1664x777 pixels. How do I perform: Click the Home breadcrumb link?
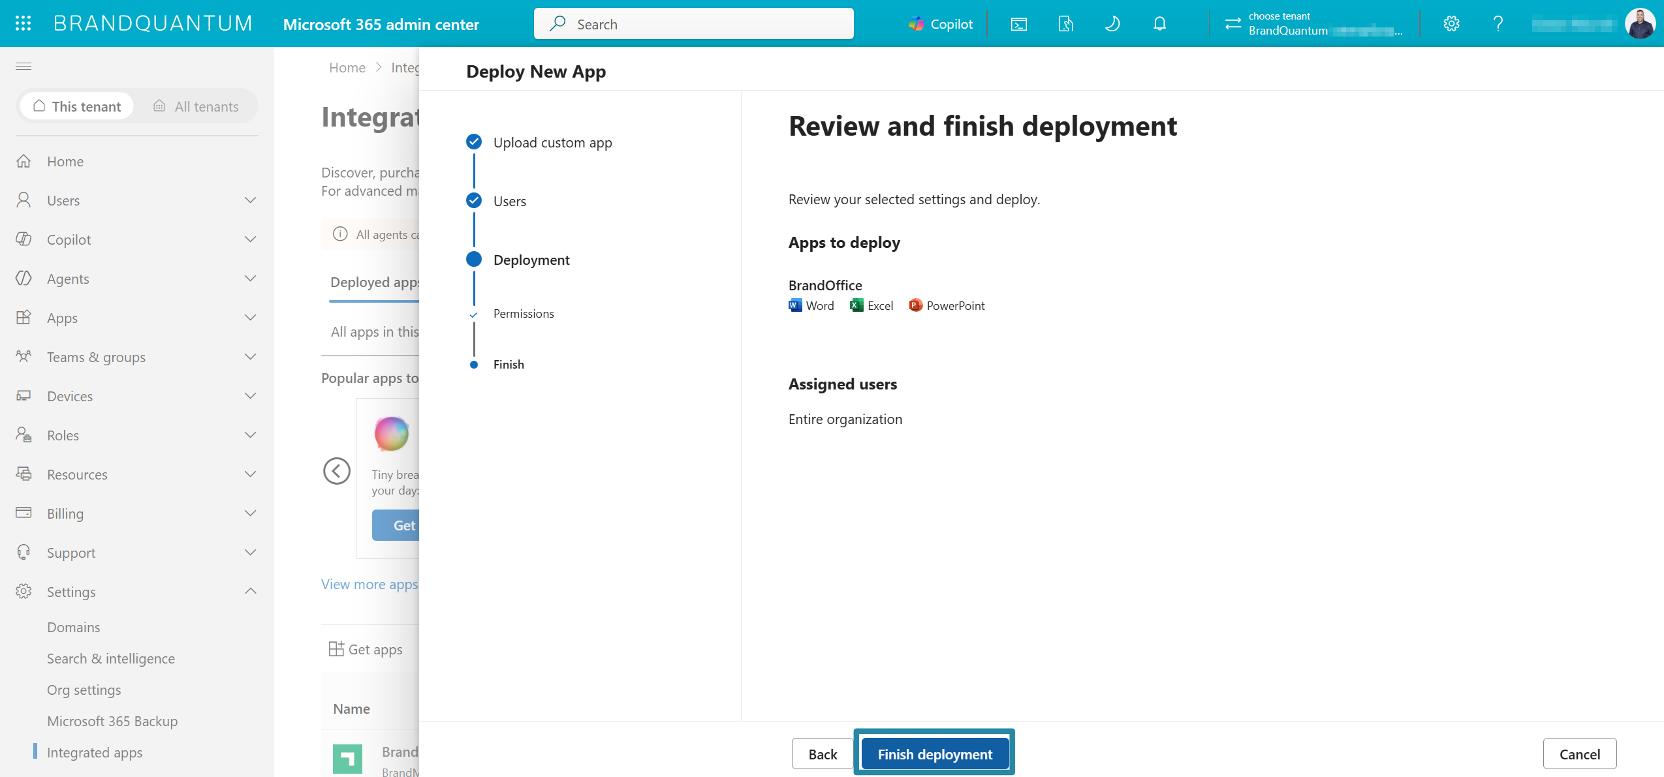347,67
